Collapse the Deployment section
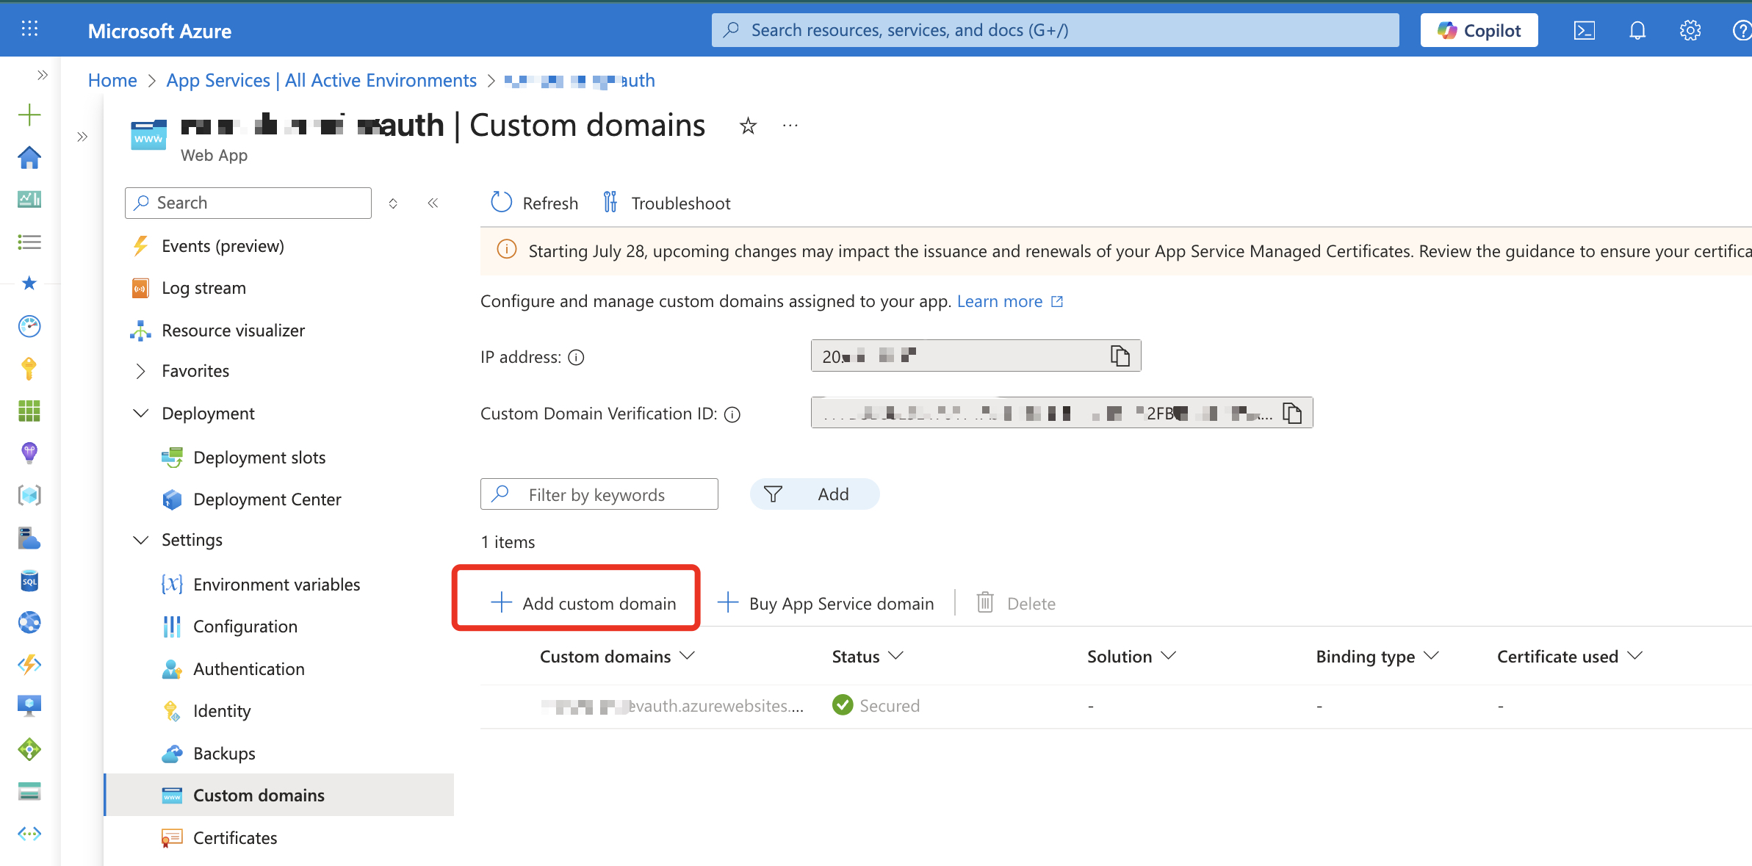The height and width of the screenshot is (866, 1752). pos(140,414)
